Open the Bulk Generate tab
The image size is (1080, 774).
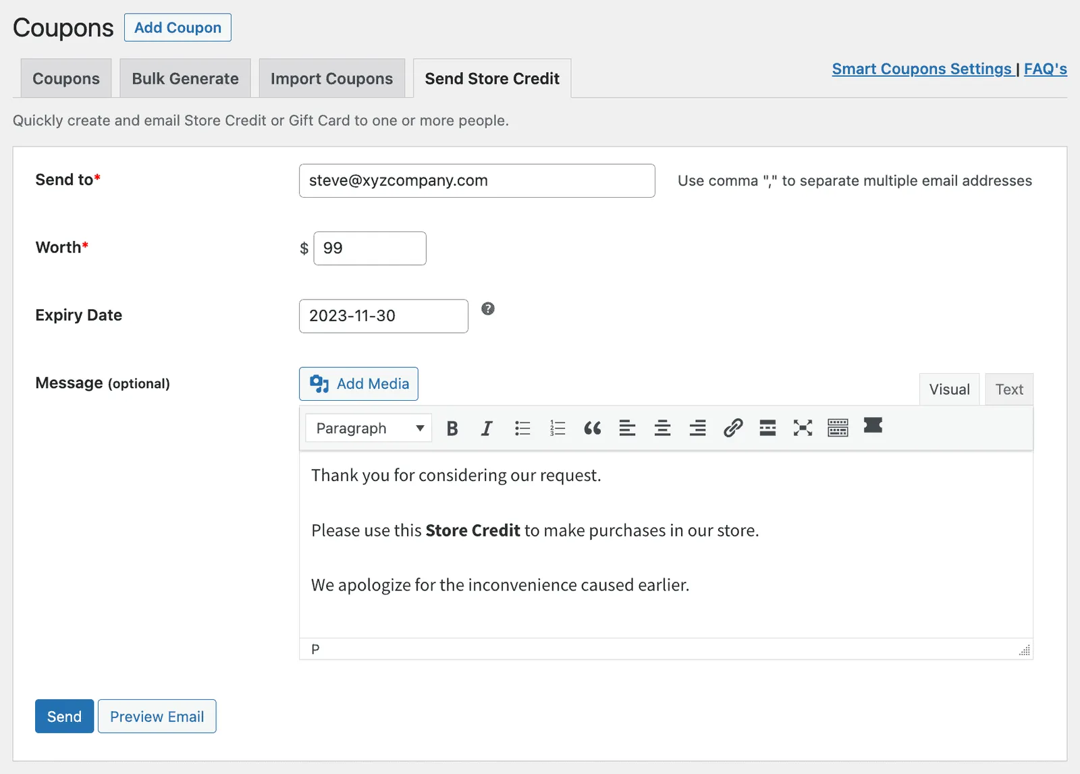click(185, 79)
